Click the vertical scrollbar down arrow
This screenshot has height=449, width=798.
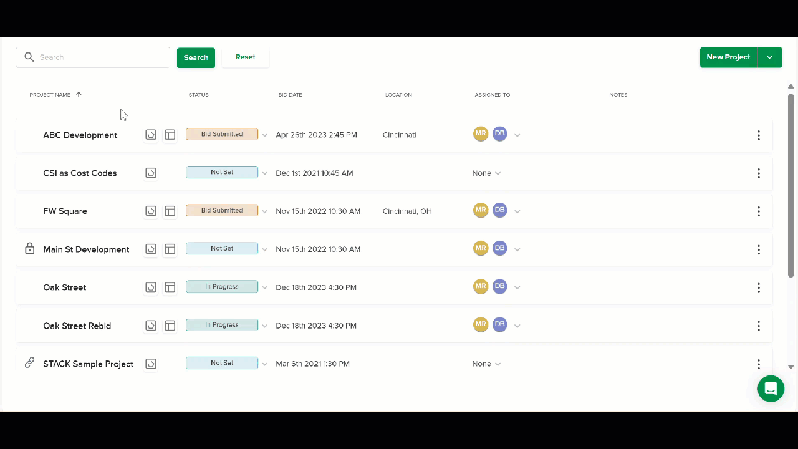click(x=791, y=367)
